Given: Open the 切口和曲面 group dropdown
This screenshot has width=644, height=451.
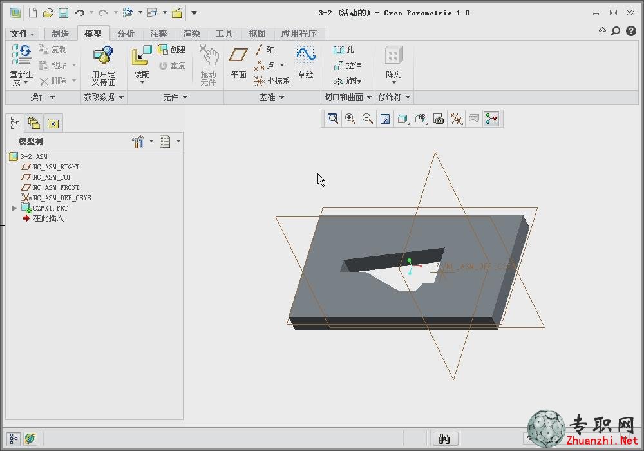Looking at the screenshot, I should (x=348, y=97).
